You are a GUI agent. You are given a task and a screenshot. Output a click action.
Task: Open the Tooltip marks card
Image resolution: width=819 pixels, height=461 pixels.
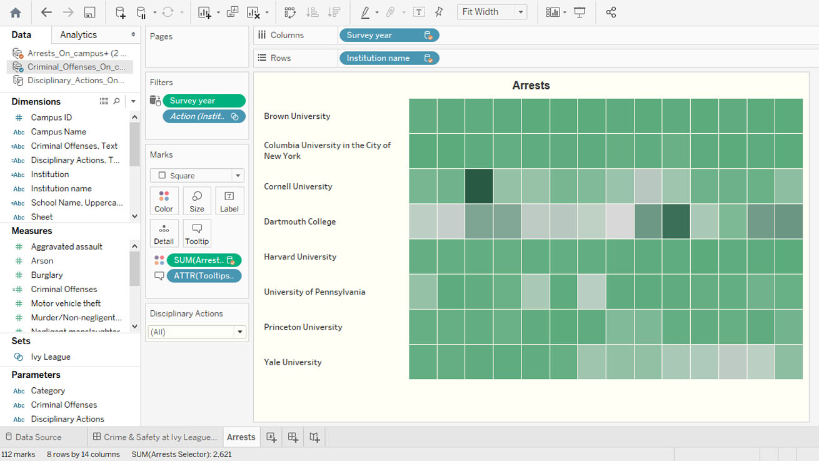(x=197, y=233)
